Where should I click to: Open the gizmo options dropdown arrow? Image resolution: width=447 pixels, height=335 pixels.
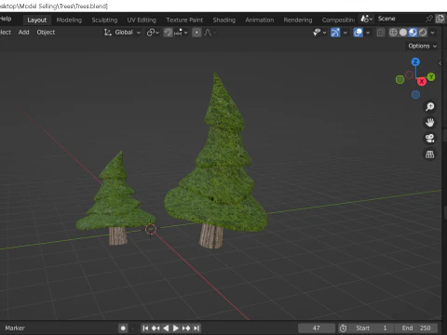coord(345,33)
